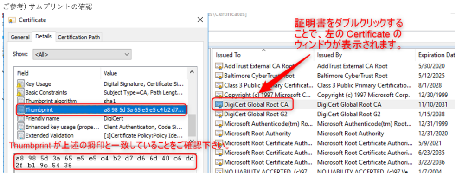The height and width of the screenshot is (179, 475).
Task: Select the Key Usage field icon
Action: (20, 84)
